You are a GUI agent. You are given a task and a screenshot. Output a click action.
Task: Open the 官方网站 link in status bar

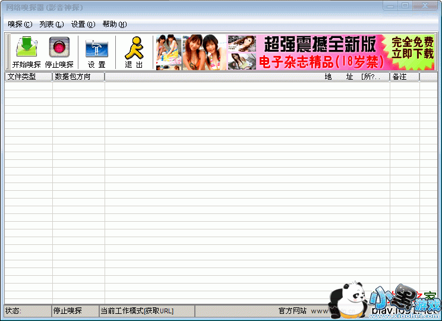tap(293, 311)
